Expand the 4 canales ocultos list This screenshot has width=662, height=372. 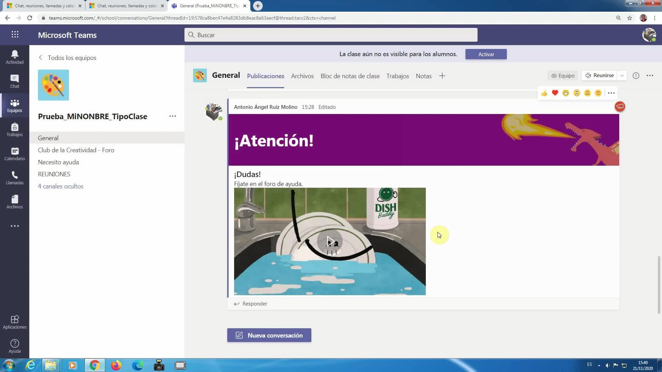coord(61,186)
